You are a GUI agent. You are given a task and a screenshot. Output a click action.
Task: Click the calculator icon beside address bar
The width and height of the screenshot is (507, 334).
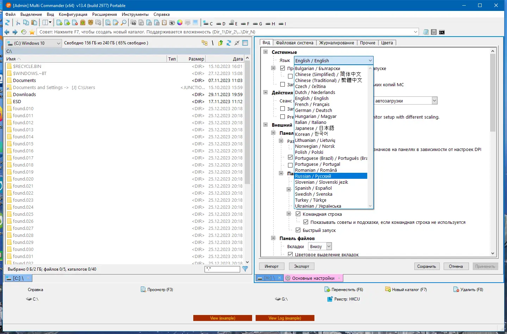434,32
